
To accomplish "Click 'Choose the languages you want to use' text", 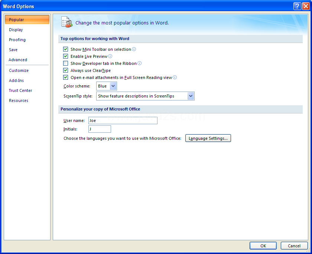I will (x=122, y=138).
